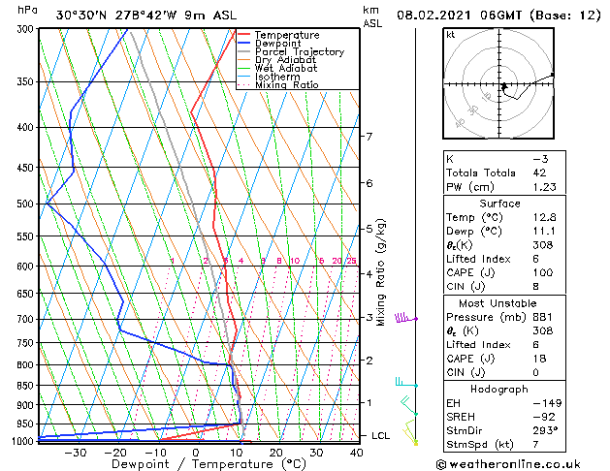The image size is (610, 471).
Task: Click the 1 km altitude label
Action: (x=369, y=402)
